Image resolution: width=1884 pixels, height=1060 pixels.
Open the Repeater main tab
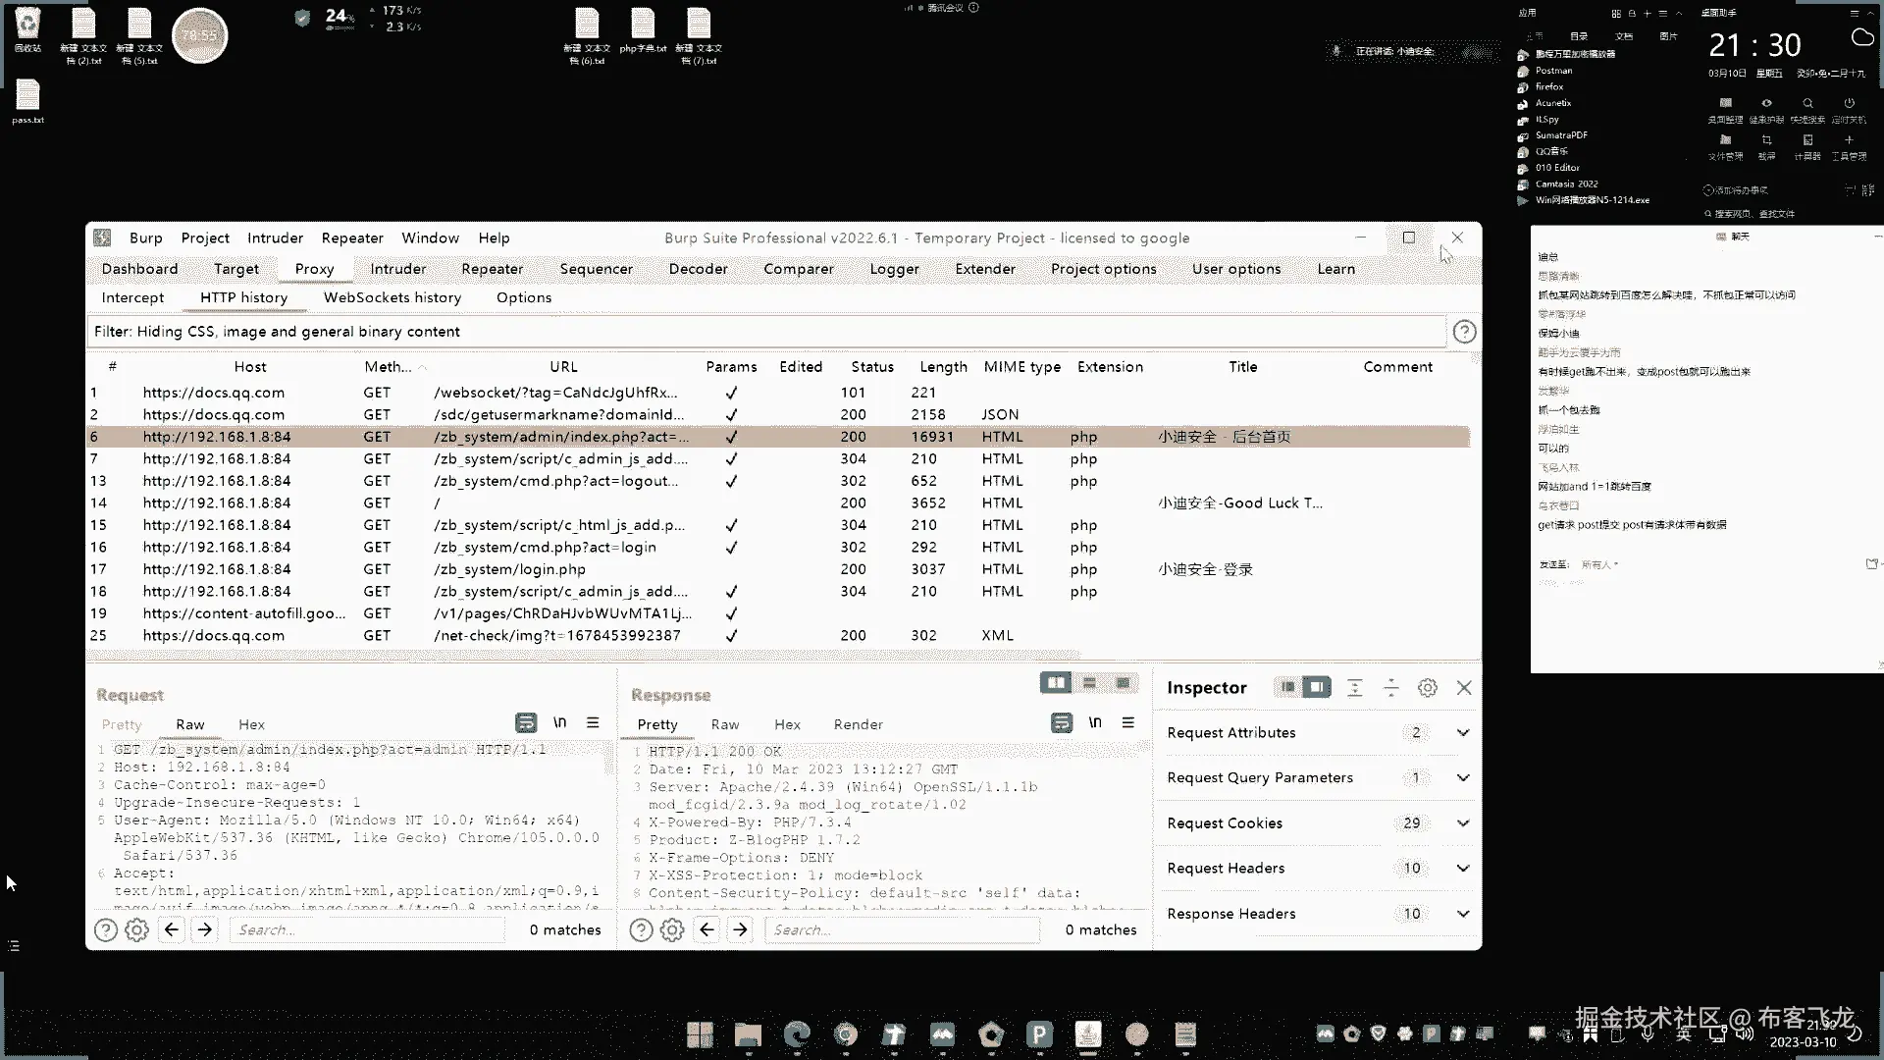(492, 269)
